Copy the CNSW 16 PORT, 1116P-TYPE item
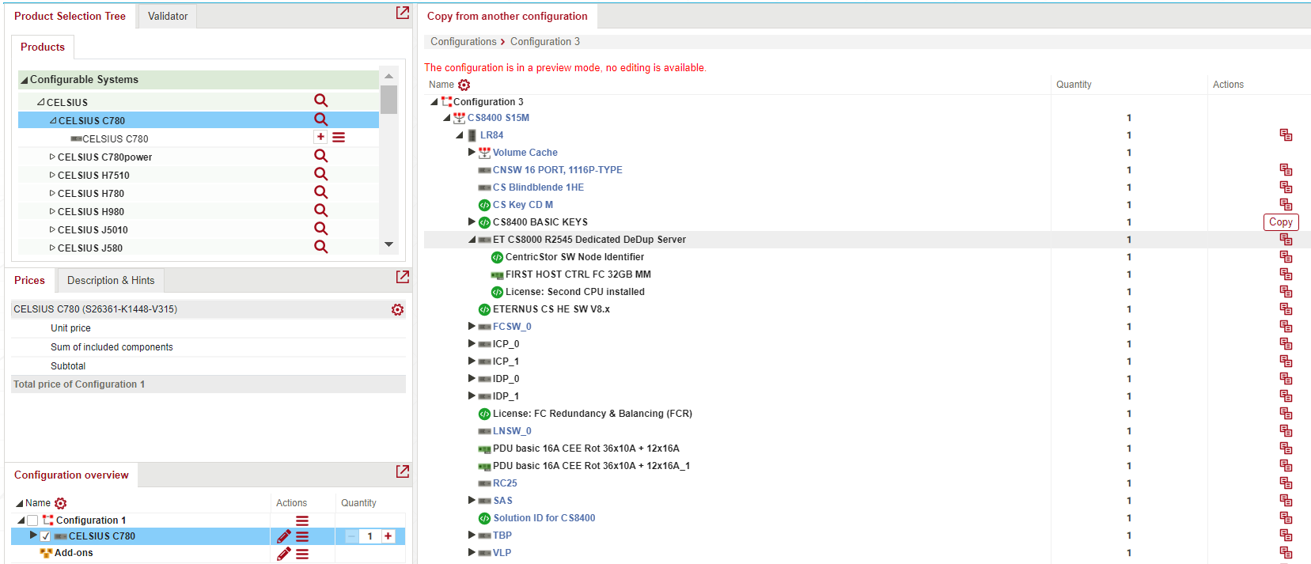This screenshot has height=564, width=1311. tap(1286, 170)
